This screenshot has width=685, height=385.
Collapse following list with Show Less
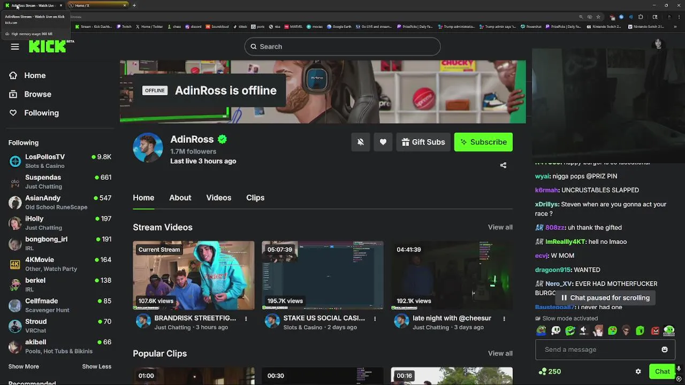[x=97, y=367]
